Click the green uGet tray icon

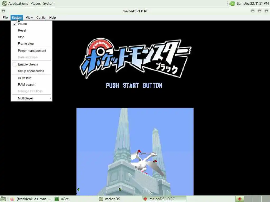(x=232, y=3)
